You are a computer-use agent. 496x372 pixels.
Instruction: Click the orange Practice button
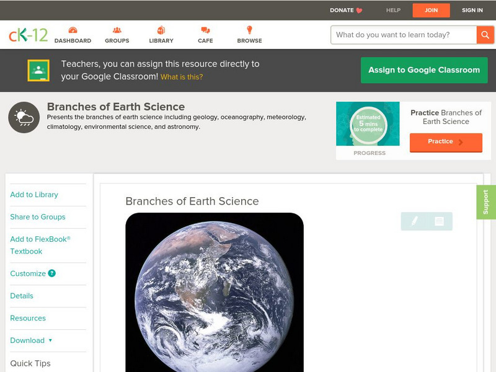click(x=446, y=142)
